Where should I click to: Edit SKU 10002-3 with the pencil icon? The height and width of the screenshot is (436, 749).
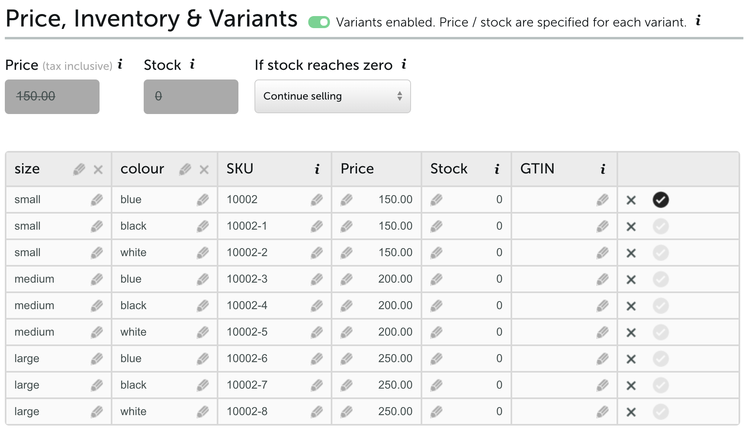(x=317, y=279)
